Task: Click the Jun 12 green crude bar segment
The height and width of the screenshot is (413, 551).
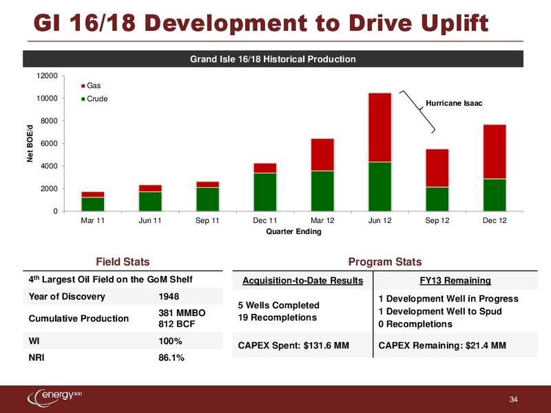Action: click(x=380, y=187)
